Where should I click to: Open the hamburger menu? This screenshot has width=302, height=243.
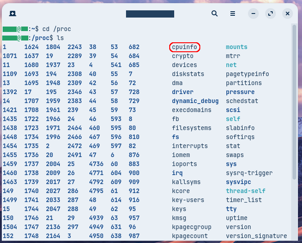(x=234, y=13)
